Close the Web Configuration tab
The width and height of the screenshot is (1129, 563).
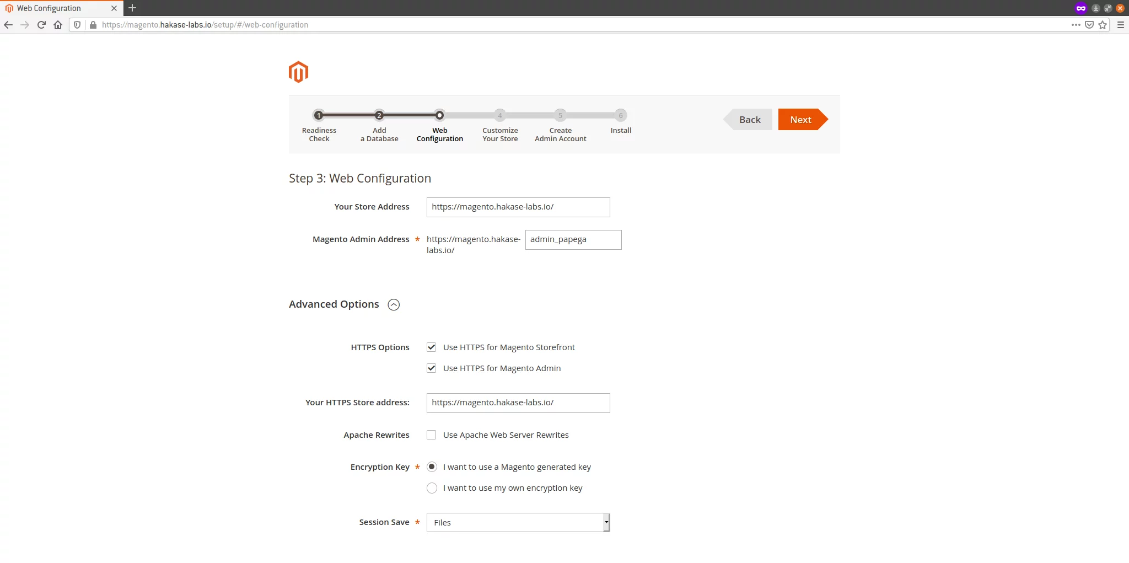pyautogui.click(x=114, y=8)
